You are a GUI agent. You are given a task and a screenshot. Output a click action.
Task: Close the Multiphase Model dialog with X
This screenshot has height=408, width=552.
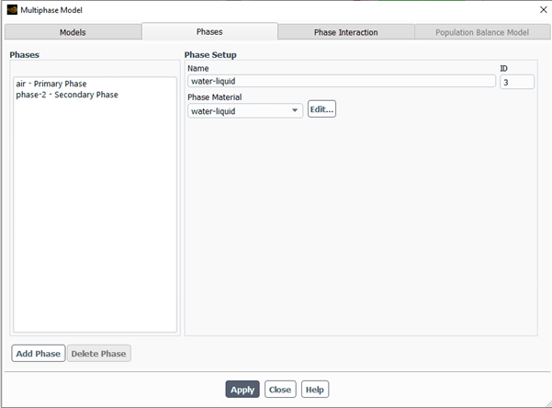pos(543,10)
